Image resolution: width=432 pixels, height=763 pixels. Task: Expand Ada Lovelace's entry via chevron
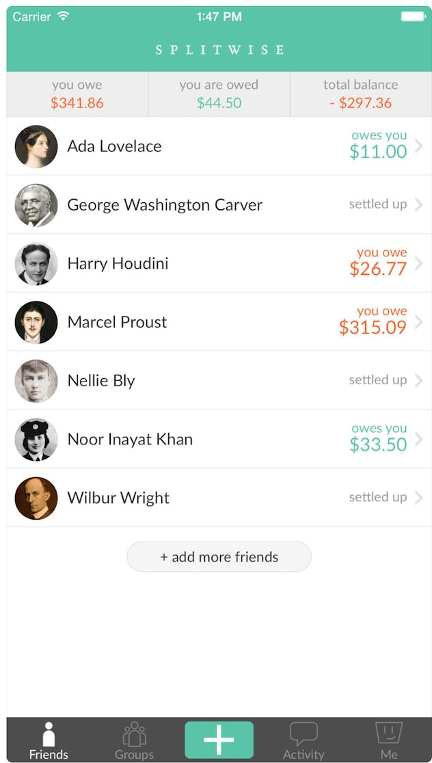click(x=421, y=146)
